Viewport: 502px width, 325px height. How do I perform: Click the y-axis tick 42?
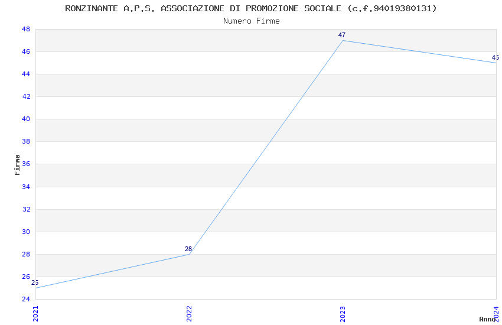[26, 96]
